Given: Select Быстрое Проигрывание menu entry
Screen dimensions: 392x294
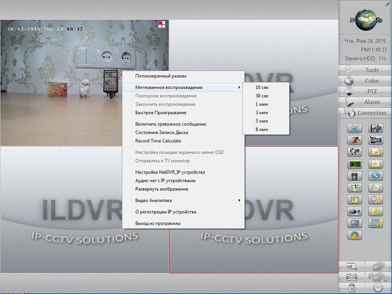Looking at the screenshot, I should [x=161, y=113].
